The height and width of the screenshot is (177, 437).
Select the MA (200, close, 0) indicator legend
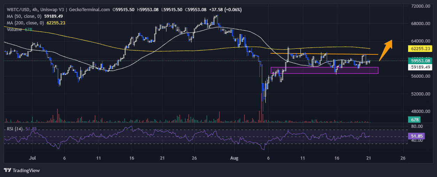(36, 23)
